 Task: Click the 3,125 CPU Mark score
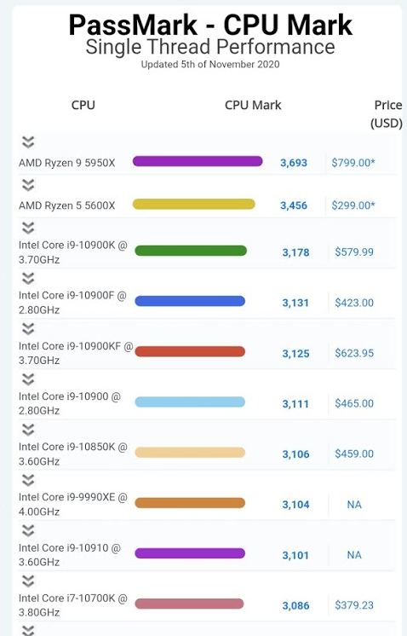pos(295,354)
